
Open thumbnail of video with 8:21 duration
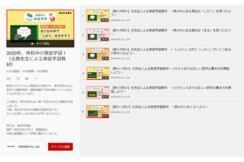98,92
